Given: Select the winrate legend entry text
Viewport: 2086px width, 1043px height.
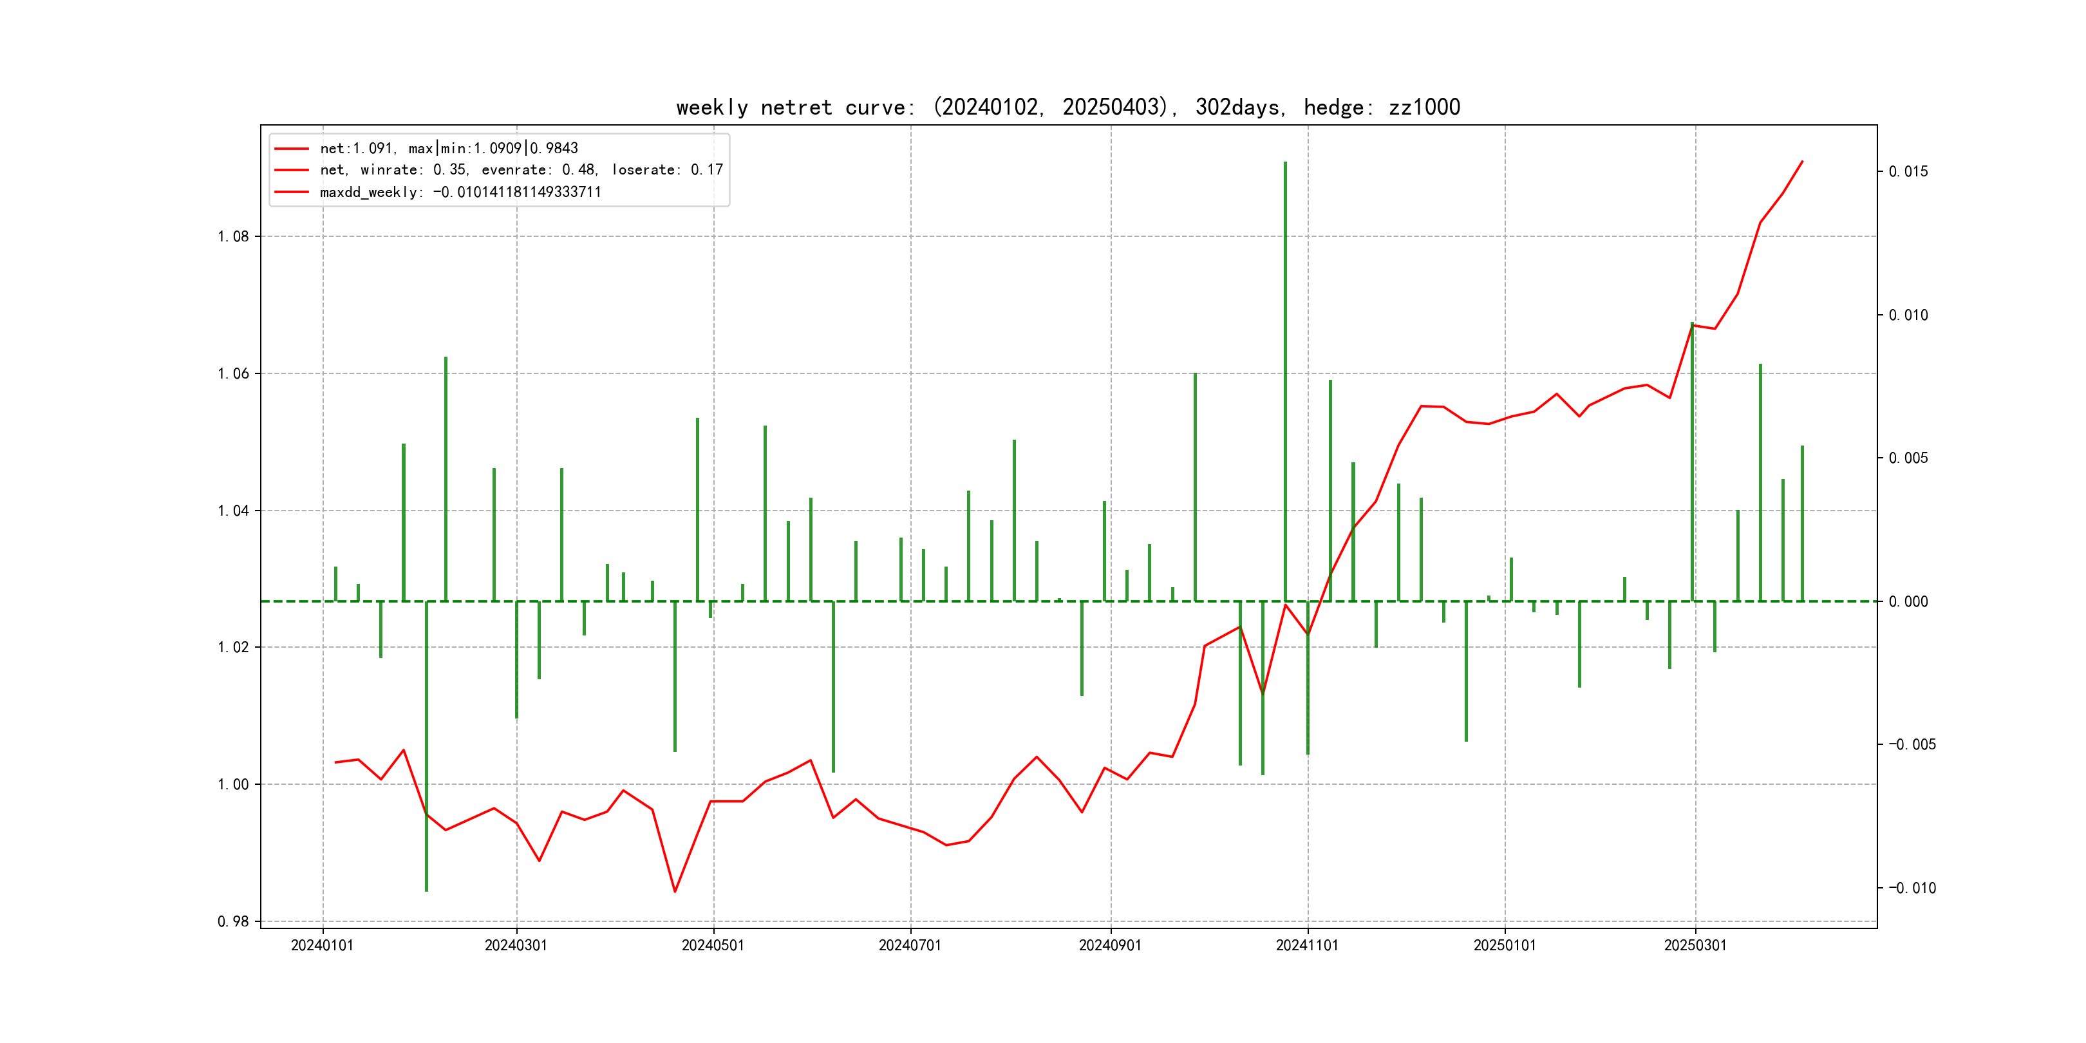Looking at the screenshot, I should coord(521,170).
